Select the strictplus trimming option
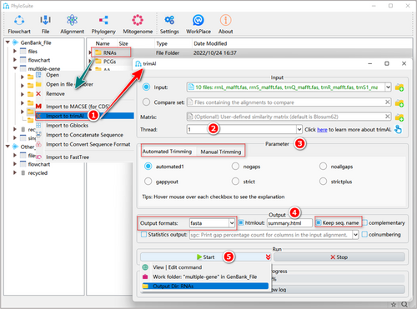 point(323,182)
